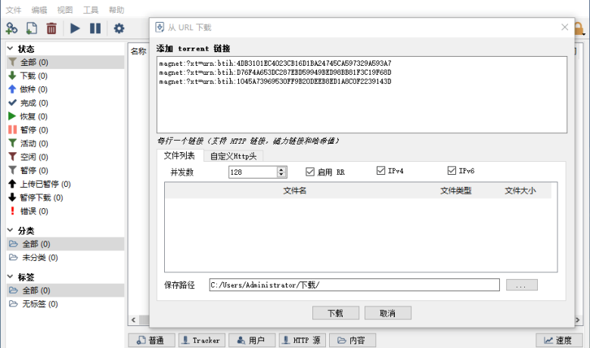Open the 内容 bottom tab
Image resolution: width=590 pixels, height=348 pixels.
coord(352,340)
